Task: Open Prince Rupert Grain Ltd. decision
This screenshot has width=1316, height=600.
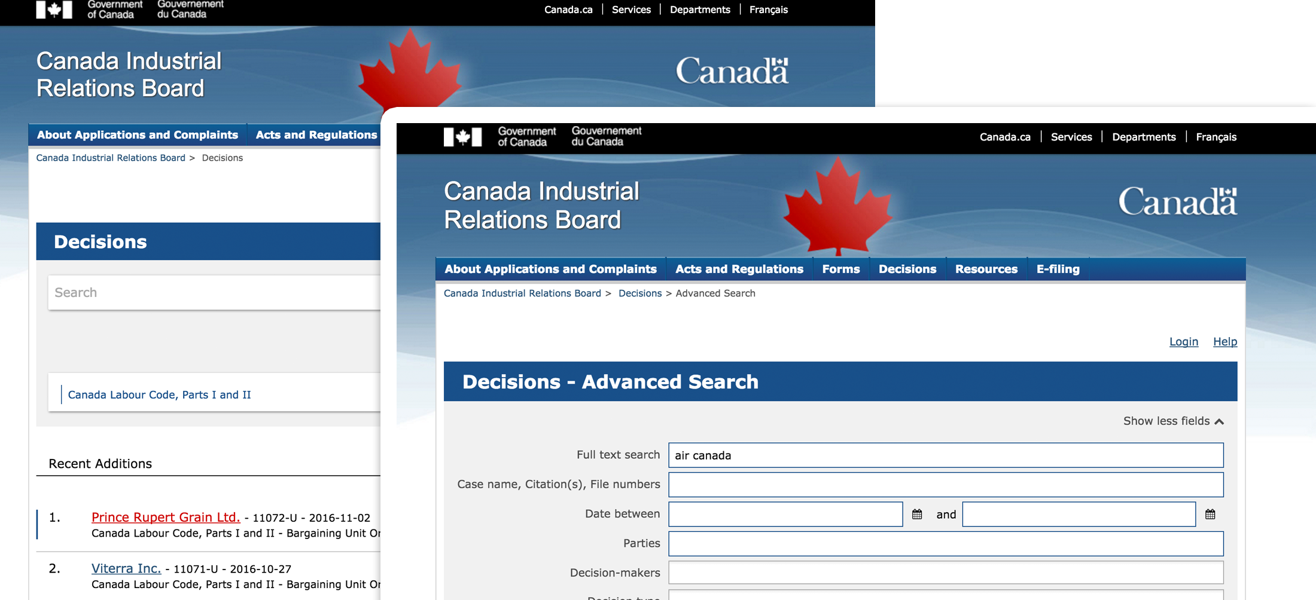Action: click(x=166, y=517)
